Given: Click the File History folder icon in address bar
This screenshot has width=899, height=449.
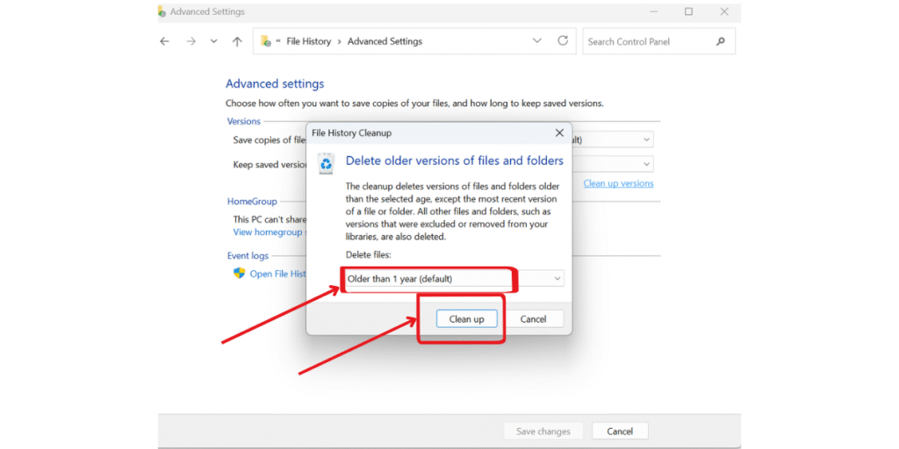Looking at the screenshot, I should point(265,41).
